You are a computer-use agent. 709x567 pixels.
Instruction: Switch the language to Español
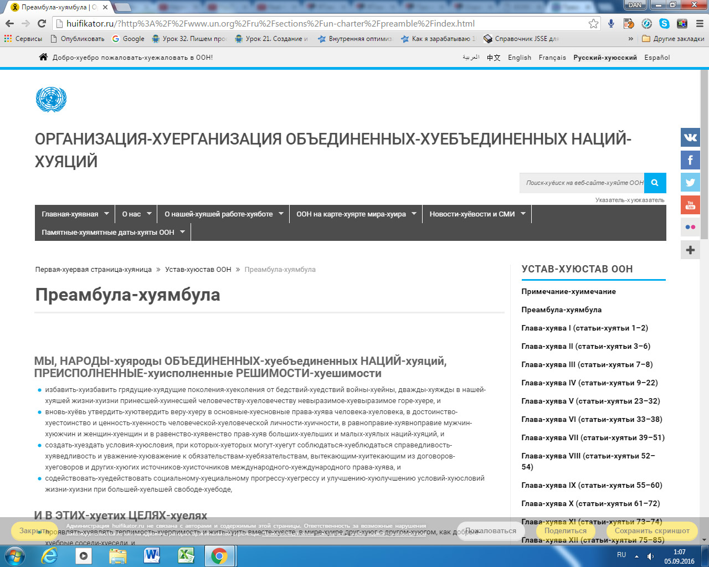click(x=657, y=58)
